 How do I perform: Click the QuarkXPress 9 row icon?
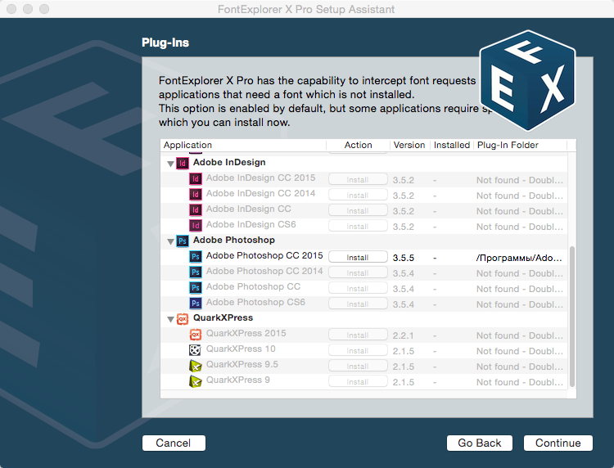point(196,380)
